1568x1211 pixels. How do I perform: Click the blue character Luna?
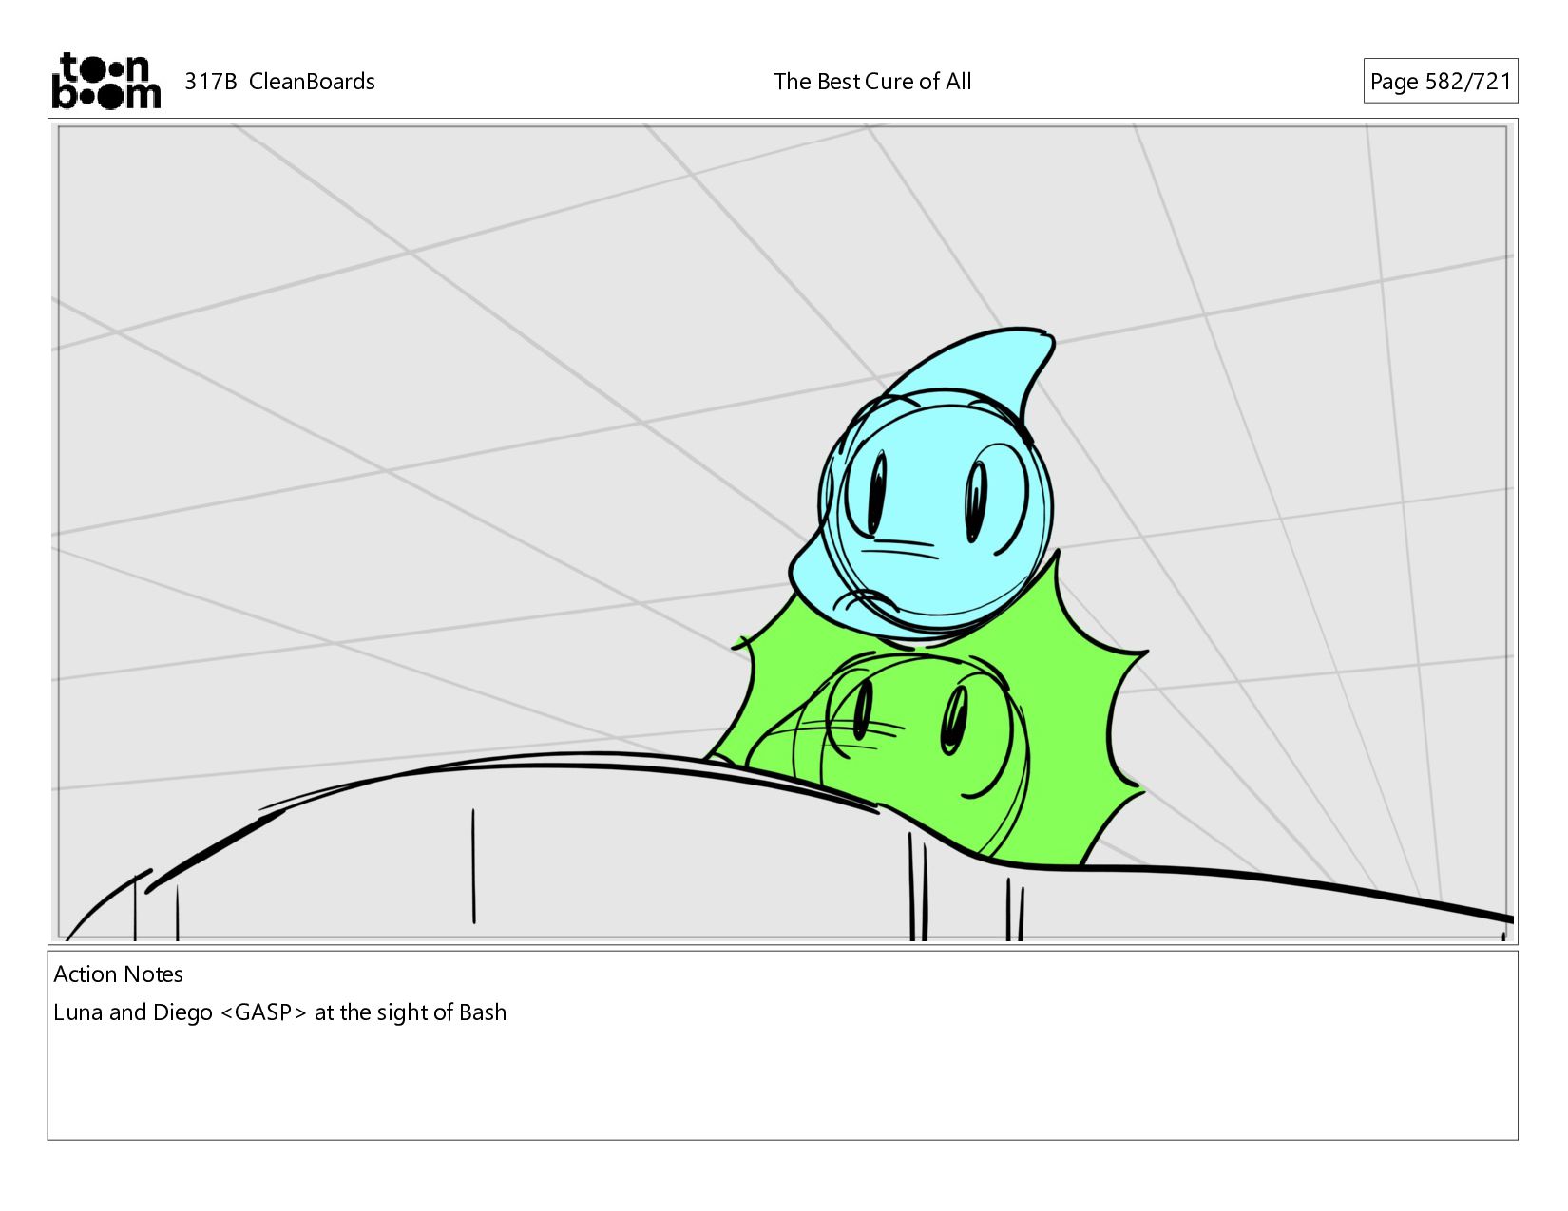coord(924,484)
